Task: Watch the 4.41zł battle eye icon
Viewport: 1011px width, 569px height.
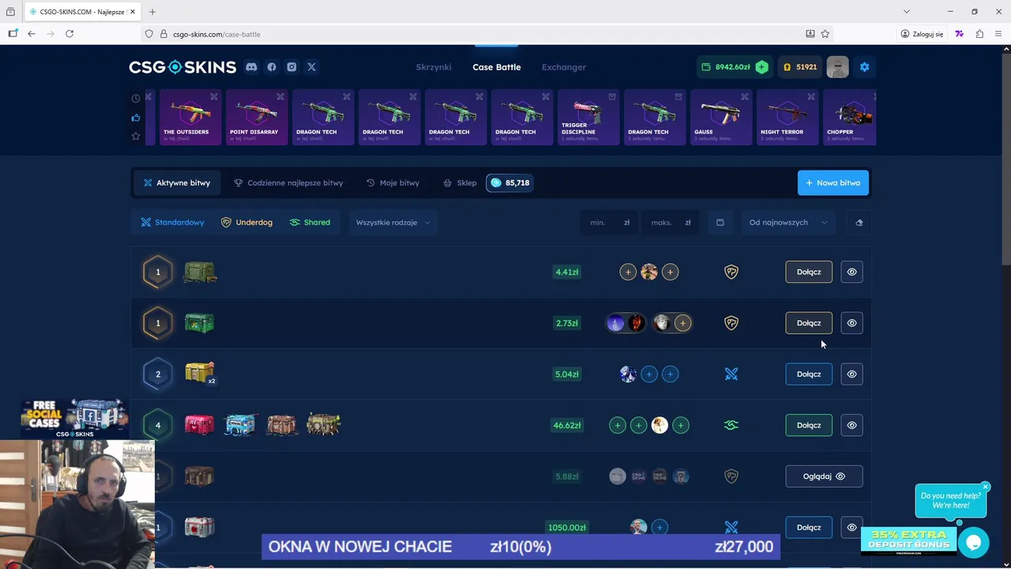Action: 851,272
